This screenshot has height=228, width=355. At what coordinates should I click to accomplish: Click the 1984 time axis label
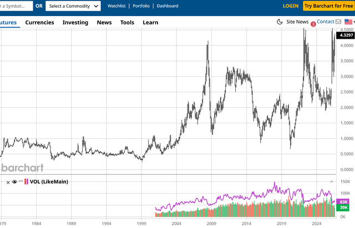[36, 224]
